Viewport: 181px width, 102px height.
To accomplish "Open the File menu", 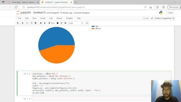I will (20, 18).
